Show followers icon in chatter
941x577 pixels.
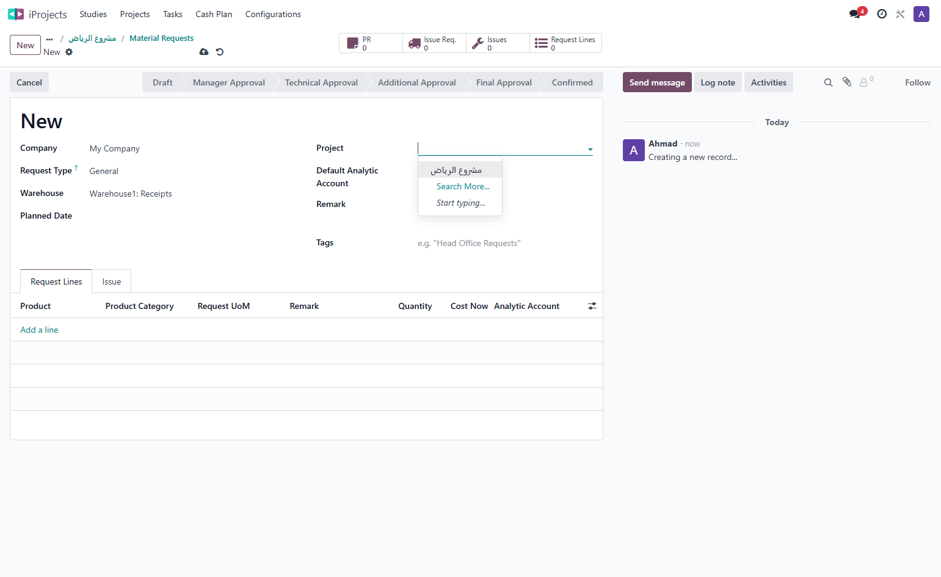tap(866, 82)
